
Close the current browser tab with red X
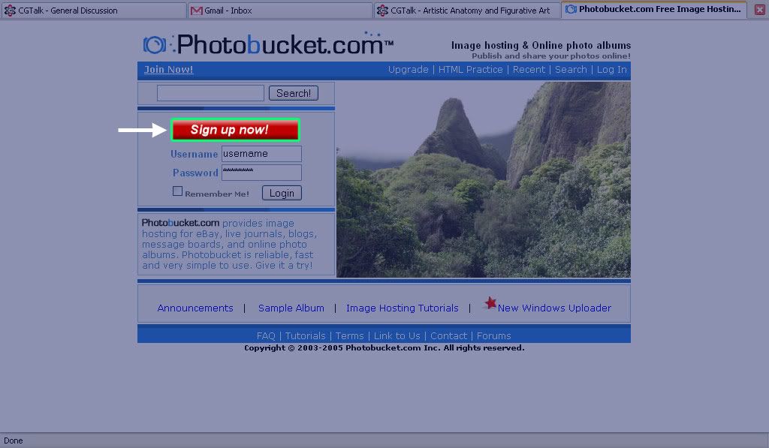(x=760, y=10)
